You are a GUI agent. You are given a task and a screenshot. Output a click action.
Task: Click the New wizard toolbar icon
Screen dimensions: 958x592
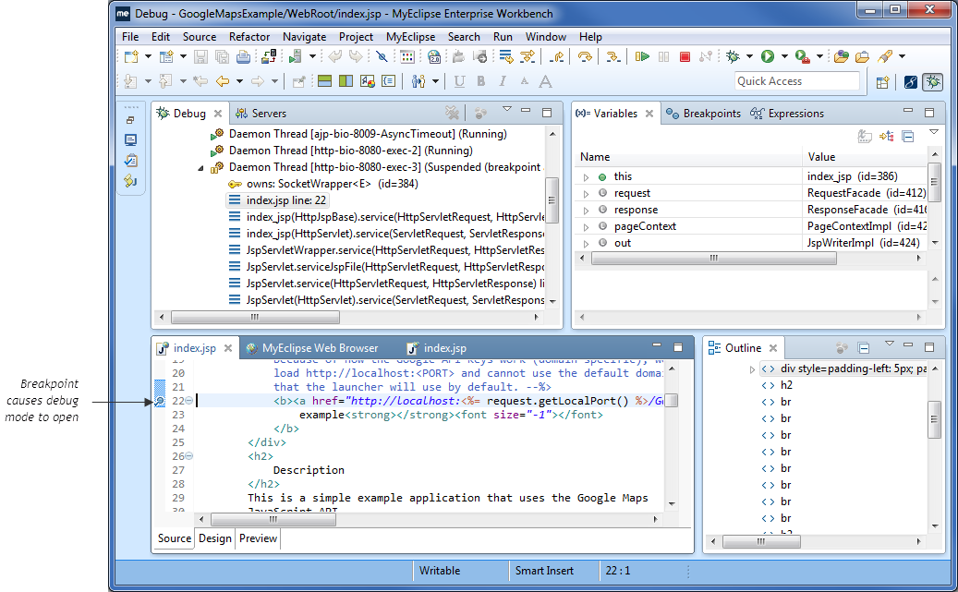pos(131,57)
